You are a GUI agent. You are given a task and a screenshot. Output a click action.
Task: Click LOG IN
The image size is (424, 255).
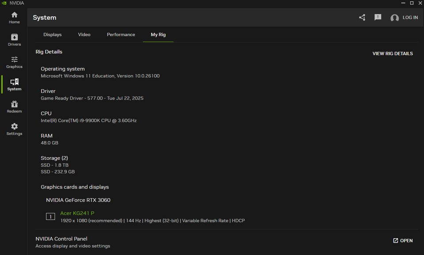(x=410, y=18)
